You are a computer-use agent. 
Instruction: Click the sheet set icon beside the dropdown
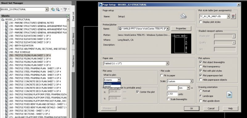point(53,9)
